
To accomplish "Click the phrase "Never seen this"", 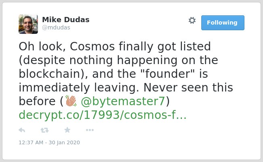I will pos(188,87).
